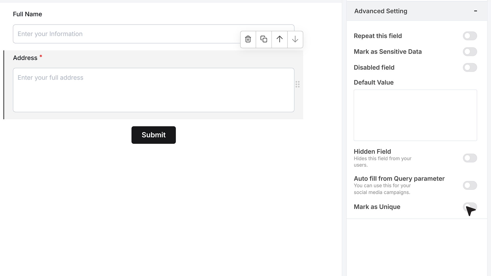Toggle Auto fill from Query parameter
This screenshot has height=276, width=491.
coord(470,185)
